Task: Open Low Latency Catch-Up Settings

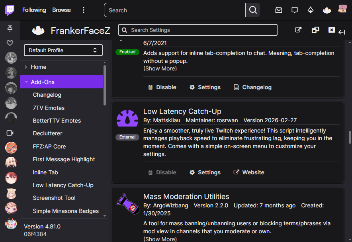Action: coord(205,172)
